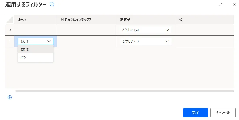Click the キャンセル button
The height and width of the screenshot is (120, 239).
223,113
